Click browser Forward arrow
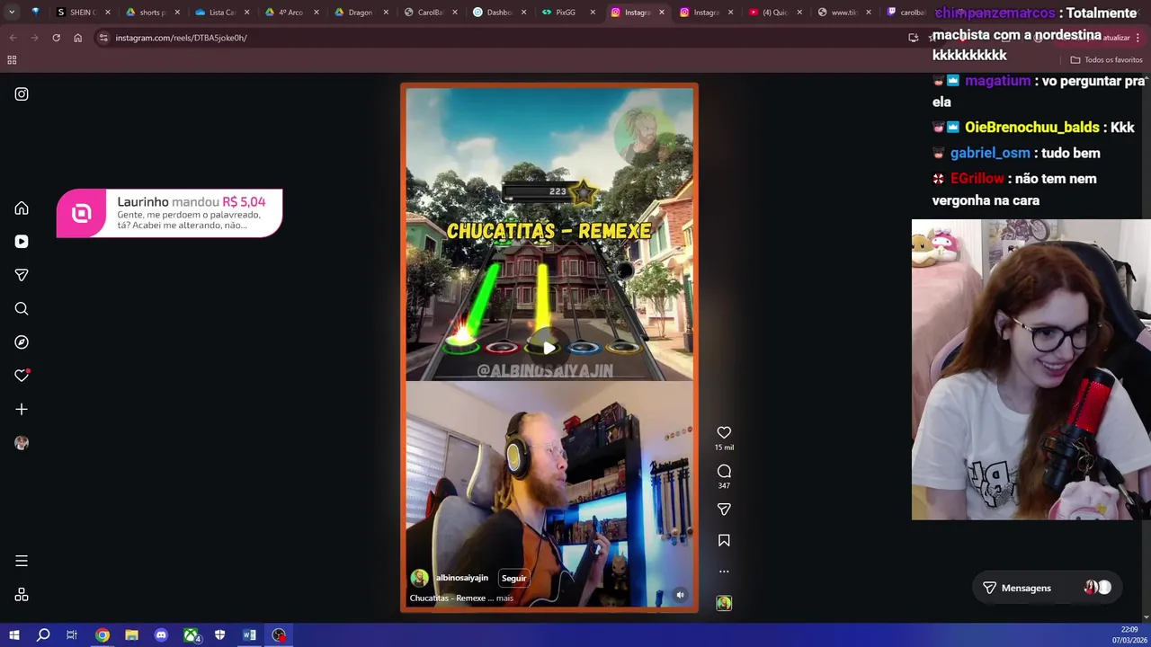Screen dimensions: 1151x647 tap(34, 38)
